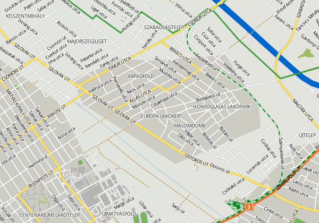The width and height of the screenshot is (319, 223).
Task: Click the SZABADFÖLD ÚT road label
Action: coord(289,178)
